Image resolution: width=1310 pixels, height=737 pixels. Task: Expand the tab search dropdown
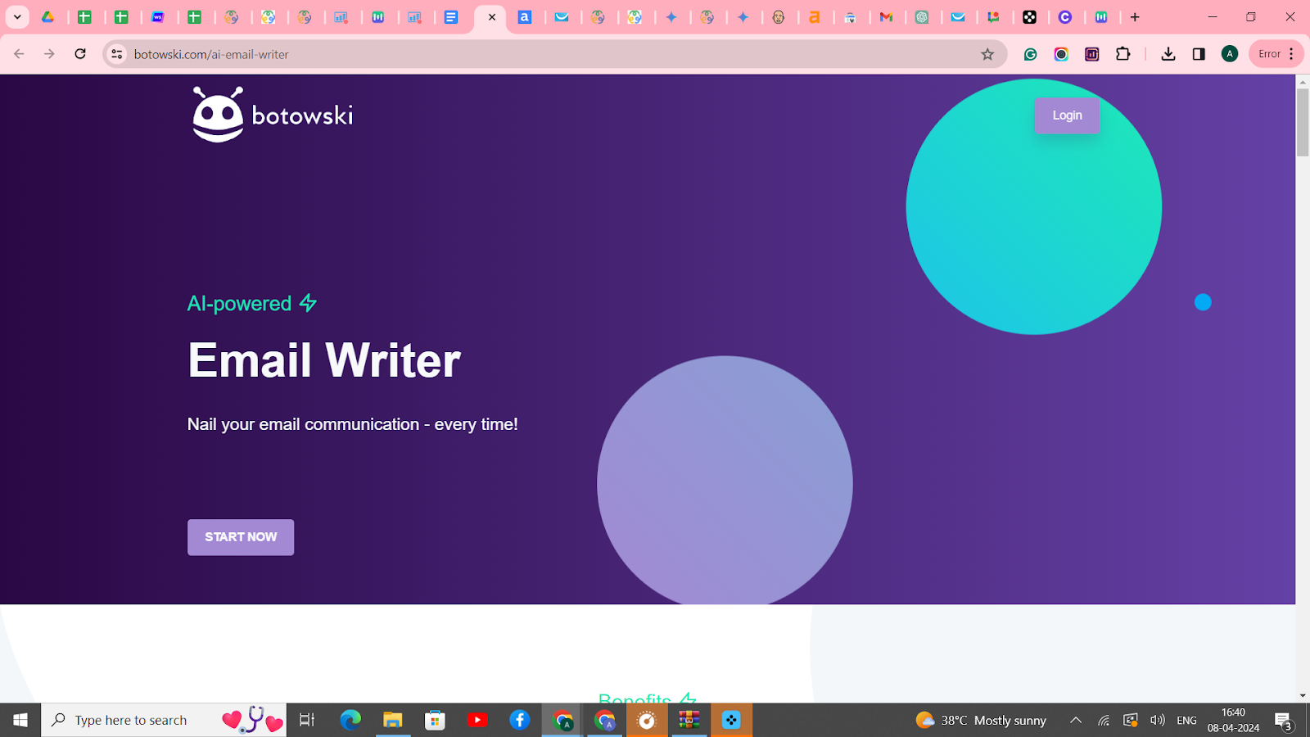[17, 17]
